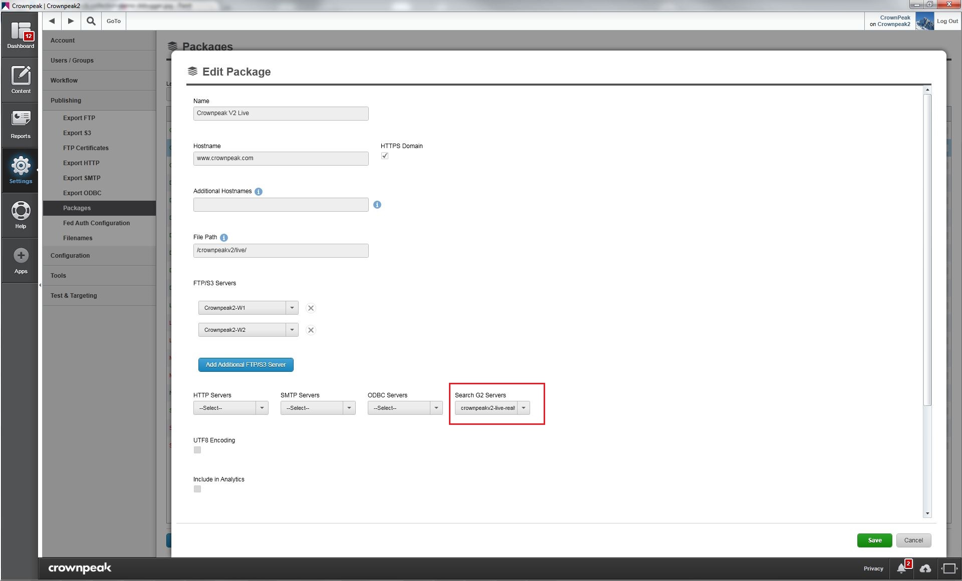Open the Workflow menu item
This screenshot has width=962, height=581.
[99, 81]
